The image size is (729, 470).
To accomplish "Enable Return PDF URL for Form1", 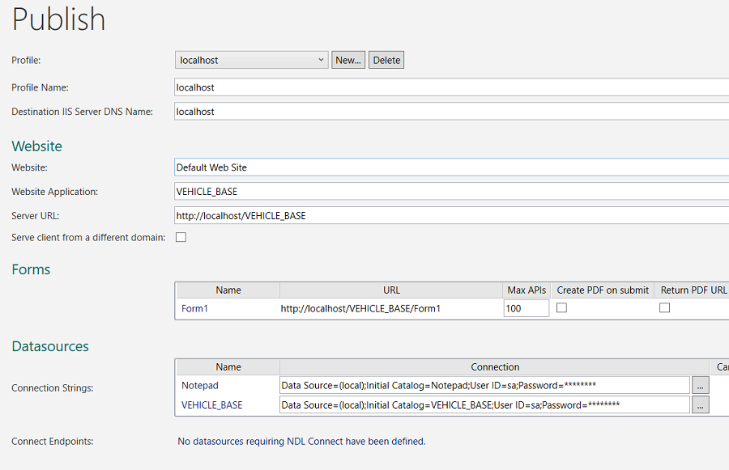I will coord(664,307).
